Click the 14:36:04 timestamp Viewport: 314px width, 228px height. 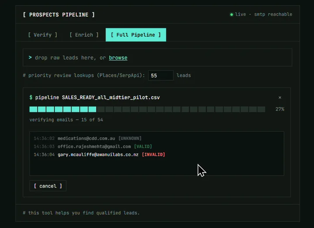click(44, 154)
